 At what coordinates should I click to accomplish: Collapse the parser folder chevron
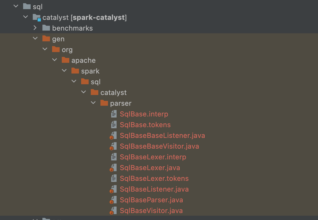(x=93, y=103)
